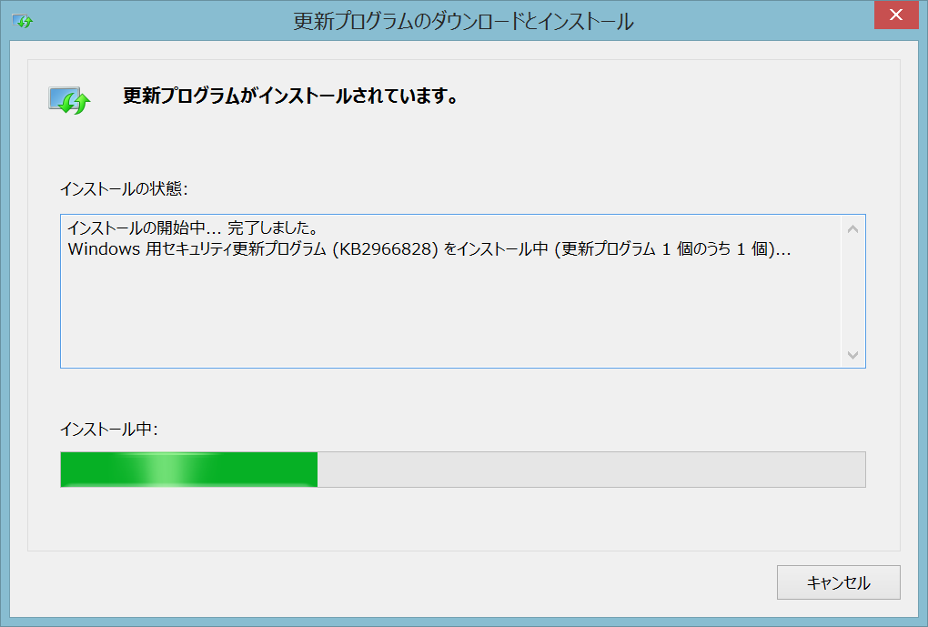Click the green filled part of progress bar
The width and height of the screenshot is (928, 627).
[100, 470]
